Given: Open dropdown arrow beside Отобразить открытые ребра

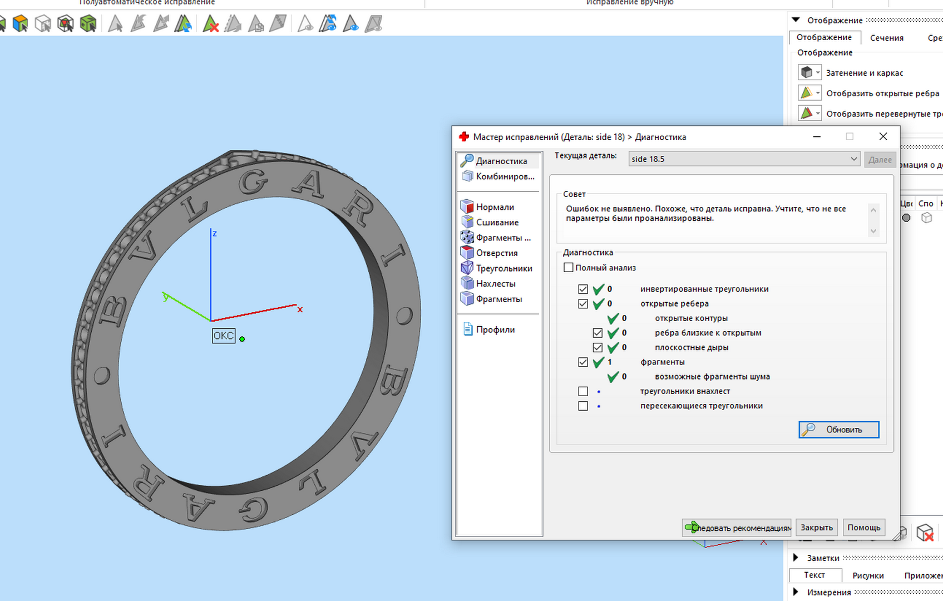Looking at the screenshot, I should (x=818, y=93).
